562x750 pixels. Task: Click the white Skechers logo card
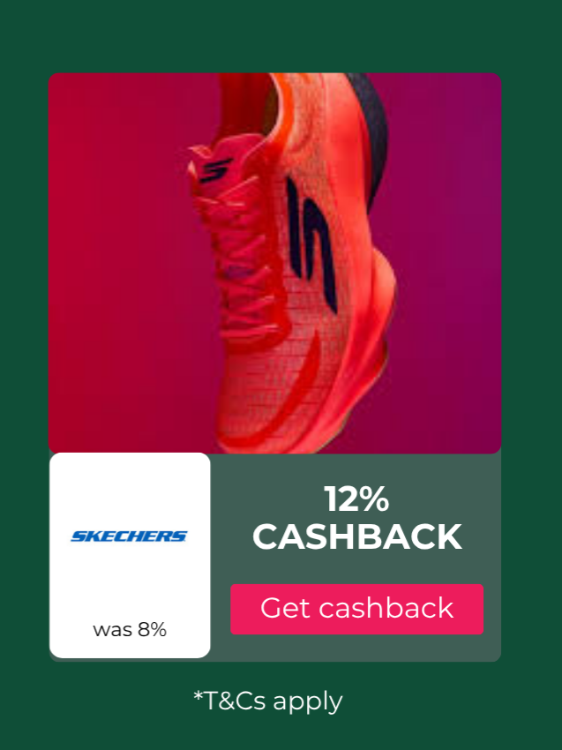coord(130,555)
